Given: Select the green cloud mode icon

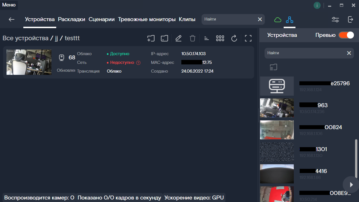Looking at the screenshot, I should (x=278, y=20).
